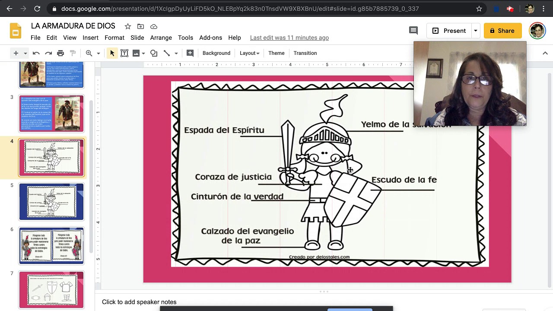Click the Present button
The image size is (553, 311).
click(x=449, y=31)
